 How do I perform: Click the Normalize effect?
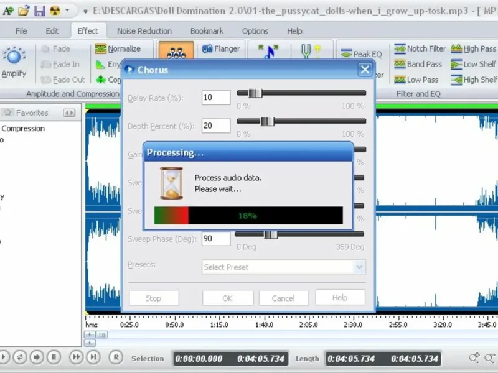coord(118,49)
